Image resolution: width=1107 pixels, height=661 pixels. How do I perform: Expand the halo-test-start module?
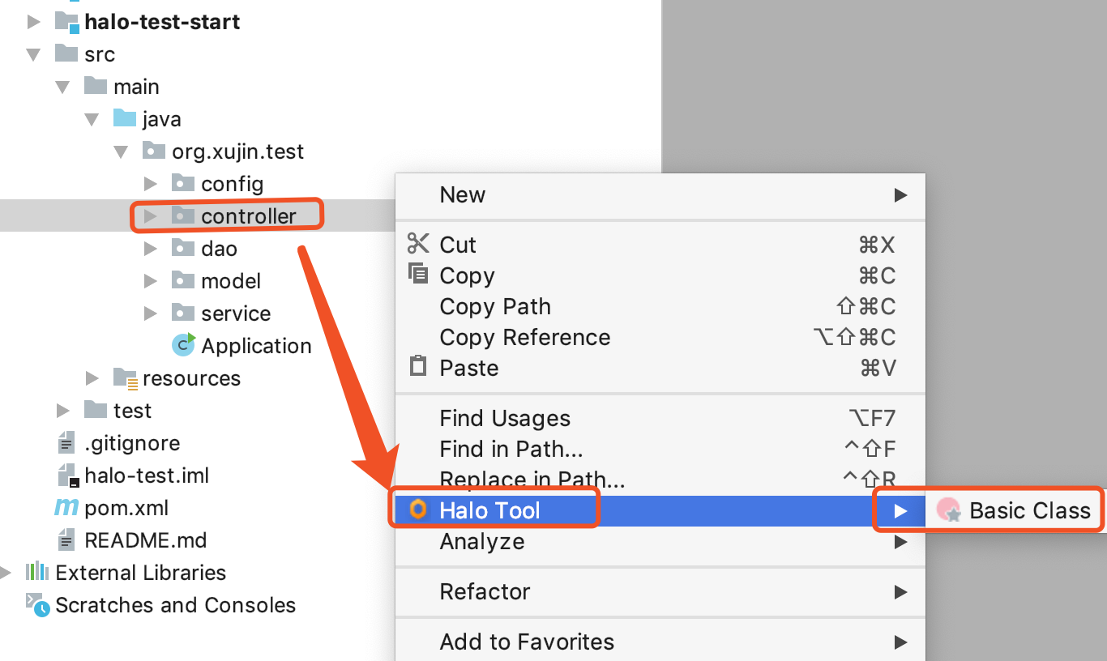tap(33, 22)
